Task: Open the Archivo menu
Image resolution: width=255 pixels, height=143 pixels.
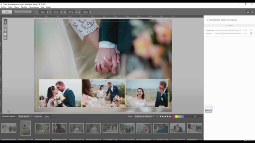Action: (4, 7)
